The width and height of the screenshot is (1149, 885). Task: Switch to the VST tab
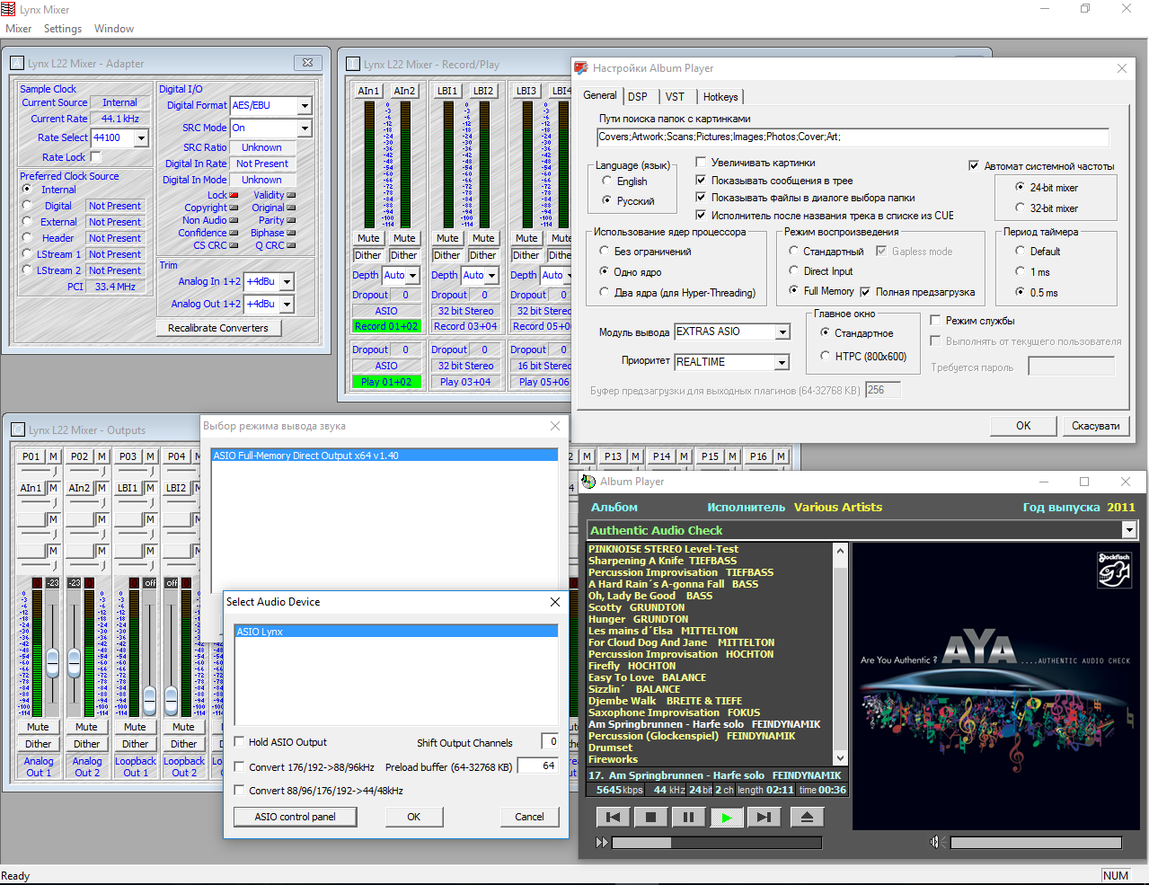[x=676, y=97]
